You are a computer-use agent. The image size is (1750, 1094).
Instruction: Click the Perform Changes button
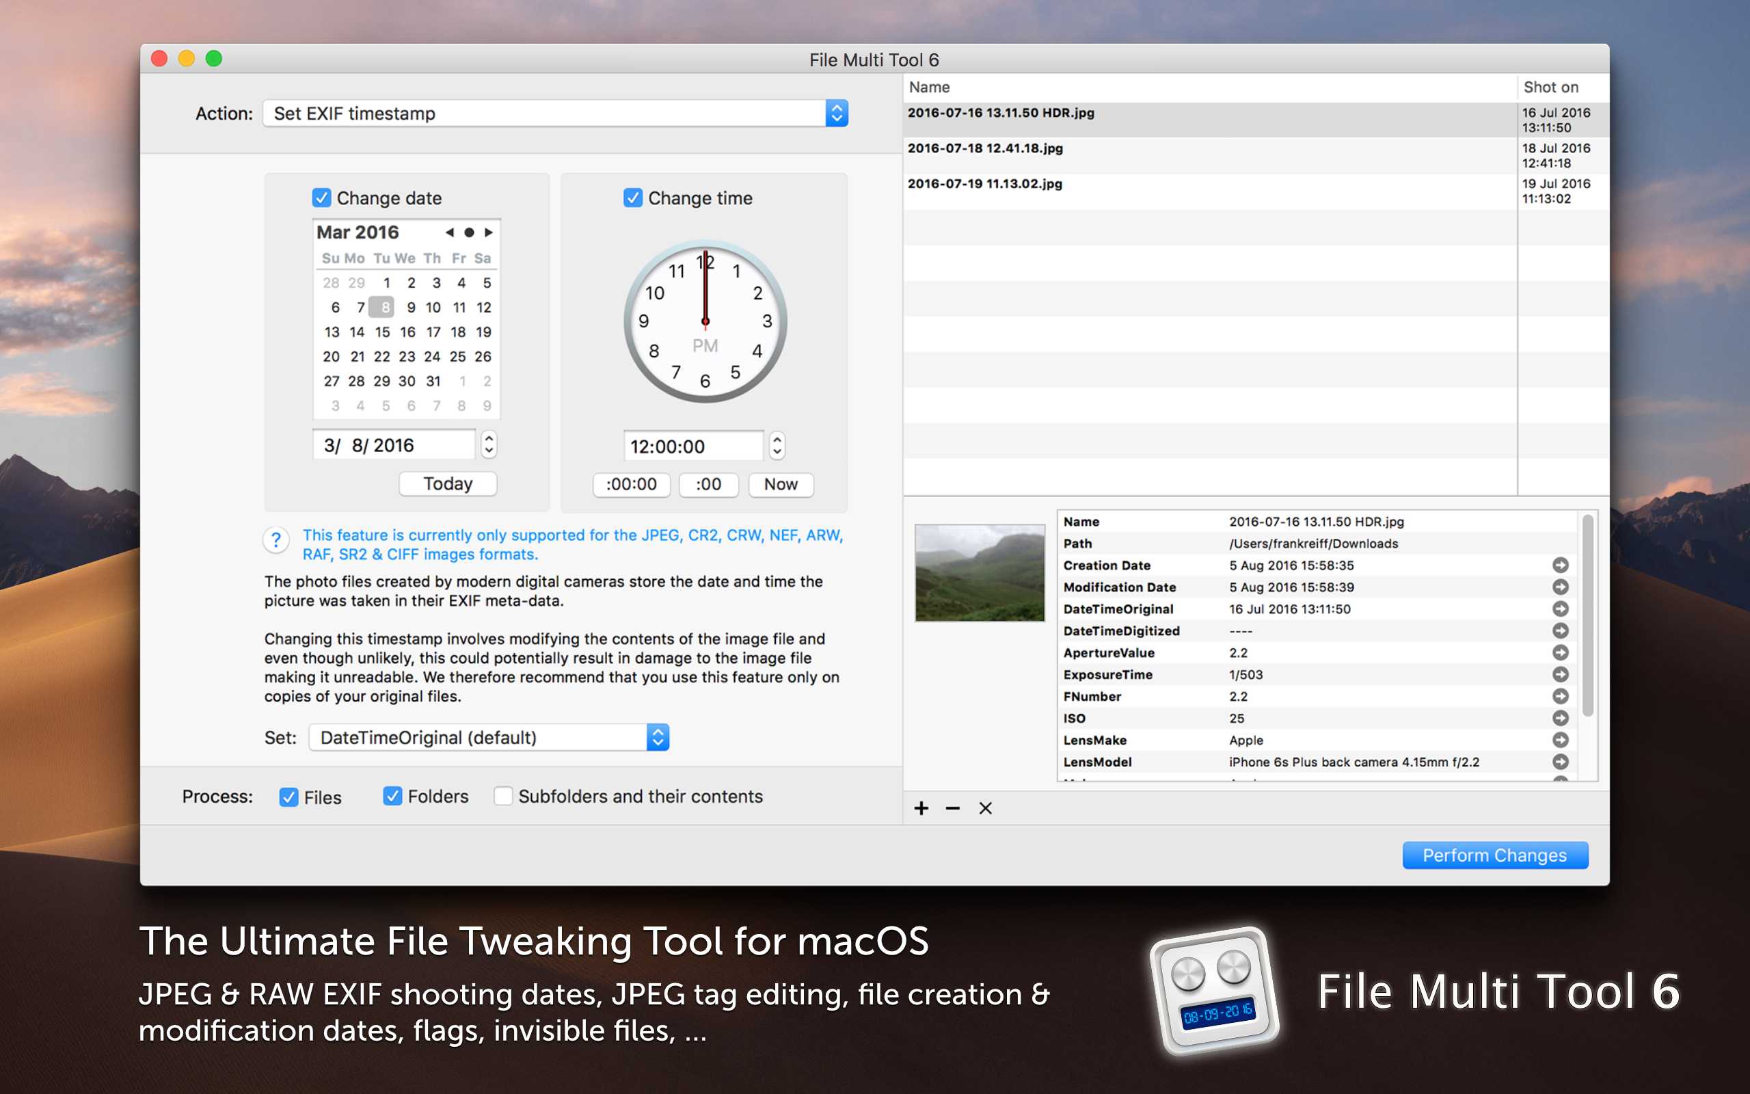pos(1495,855)
